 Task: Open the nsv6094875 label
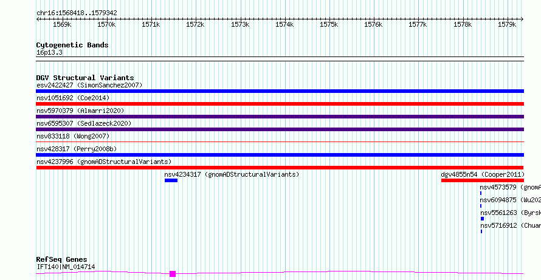pyautogui.click(x=510, y=200)
